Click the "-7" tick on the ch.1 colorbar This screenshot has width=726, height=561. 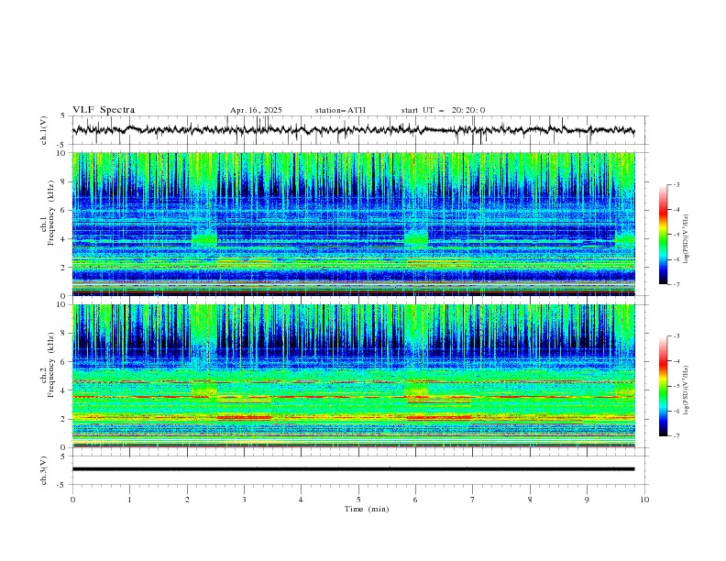[x=676, y=284]
